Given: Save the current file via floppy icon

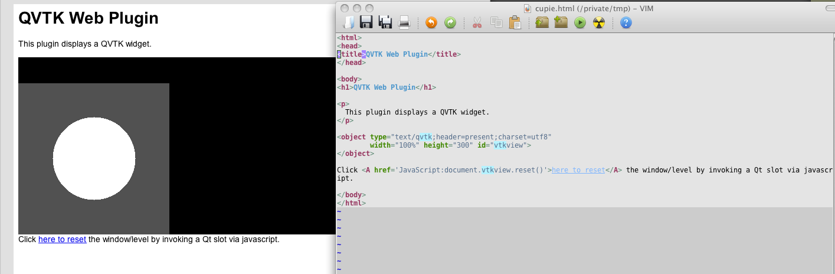Looking at the screenshot, I should pyautogui.click(x=366, y=22).
